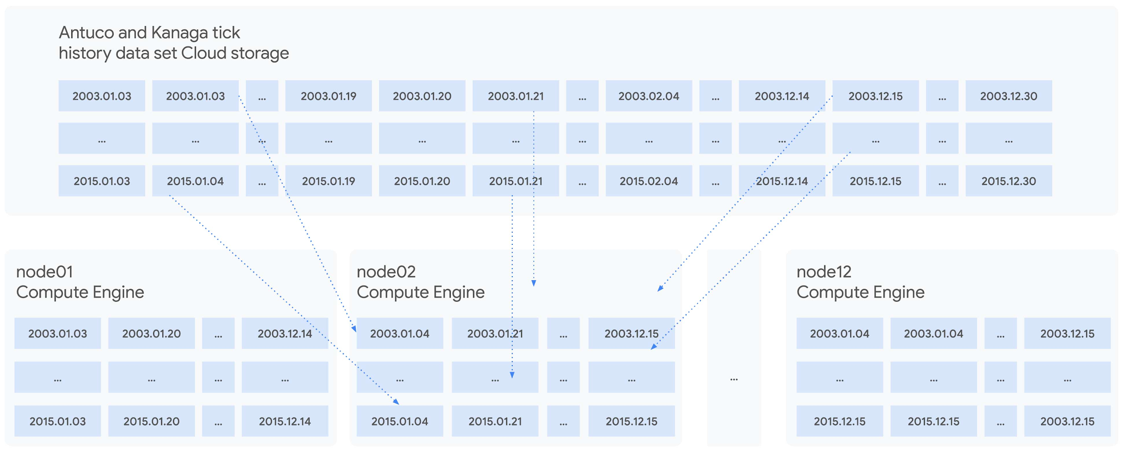Select 2015.01.21 cell in node02
The height and width of the screenshot is (452, 1126).
pos(495,421)
